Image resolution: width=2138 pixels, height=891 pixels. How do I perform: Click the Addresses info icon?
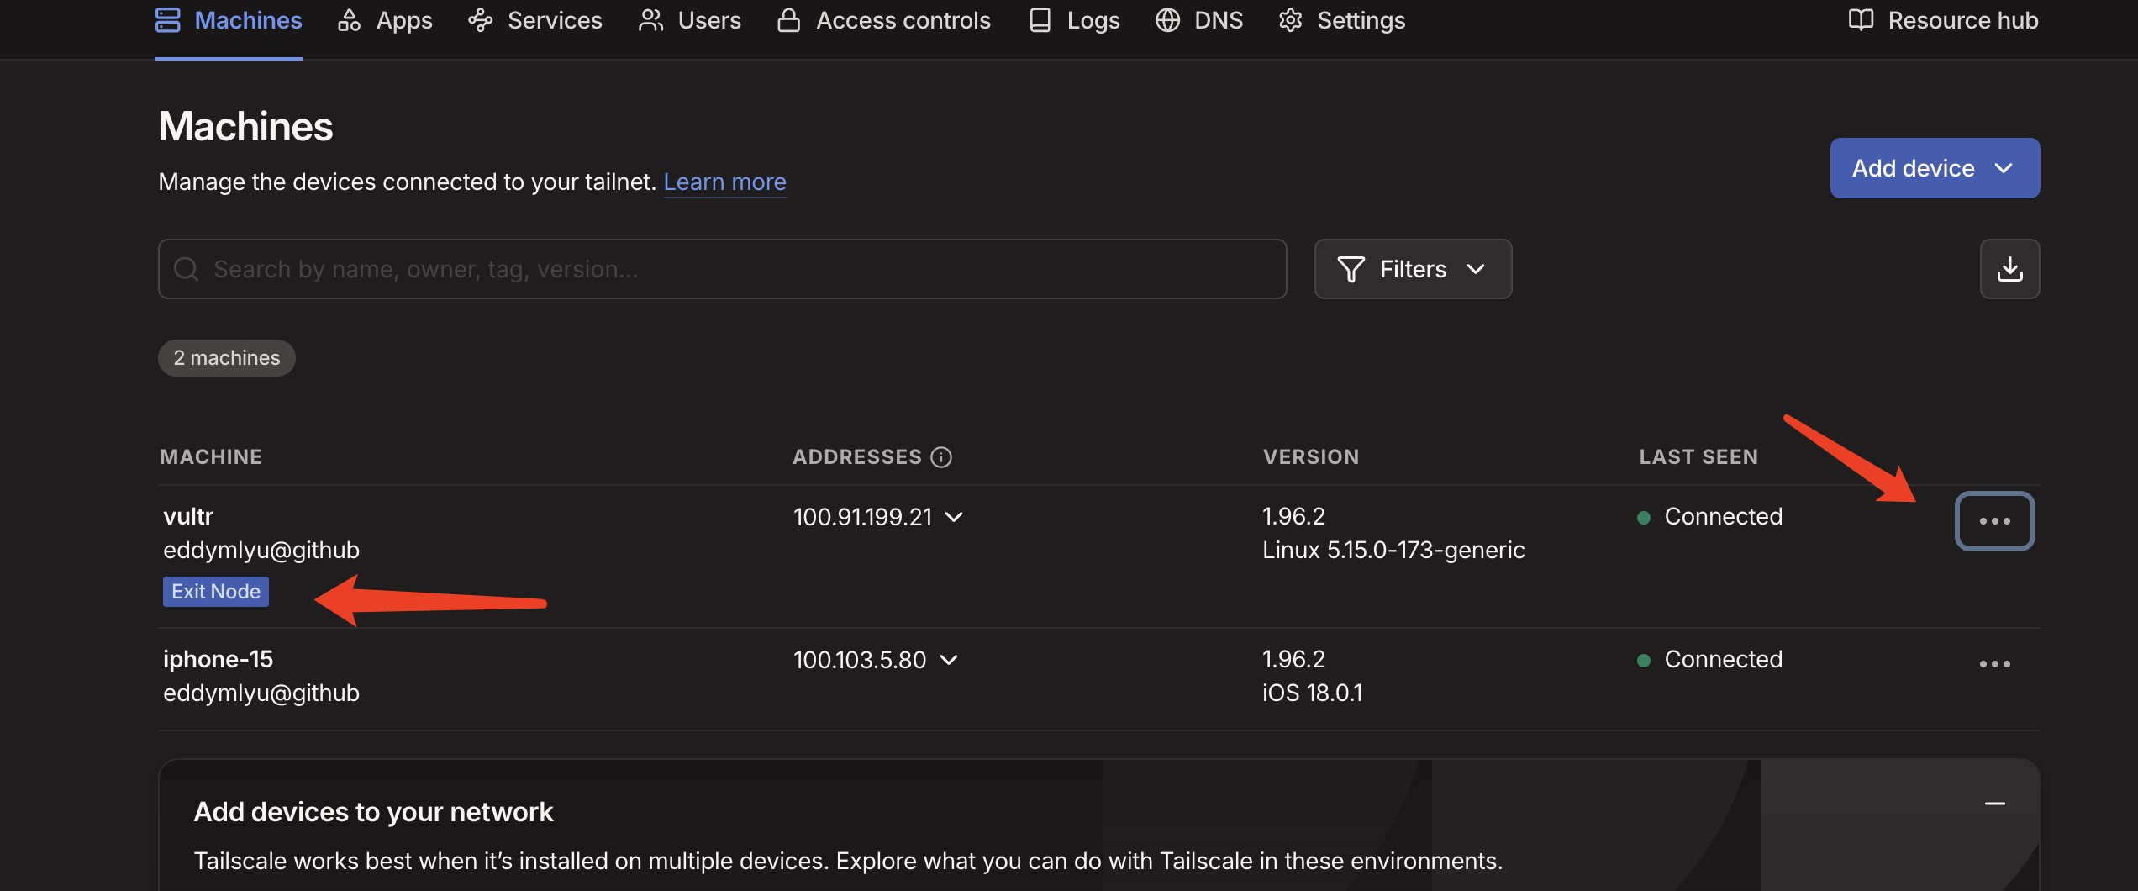(x=941, y=456)
